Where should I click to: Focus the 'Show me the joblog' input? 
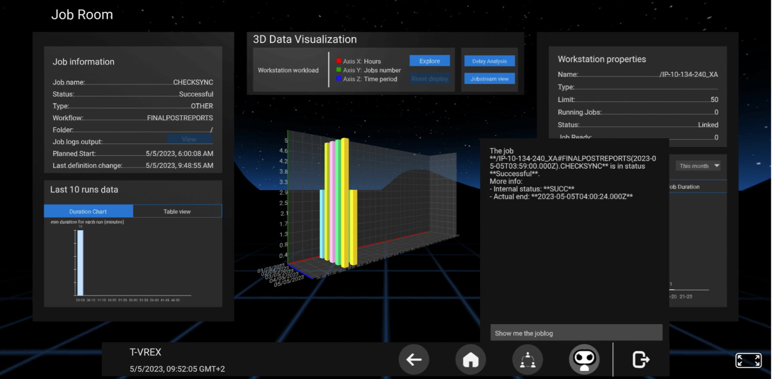(x=576, y=333)
